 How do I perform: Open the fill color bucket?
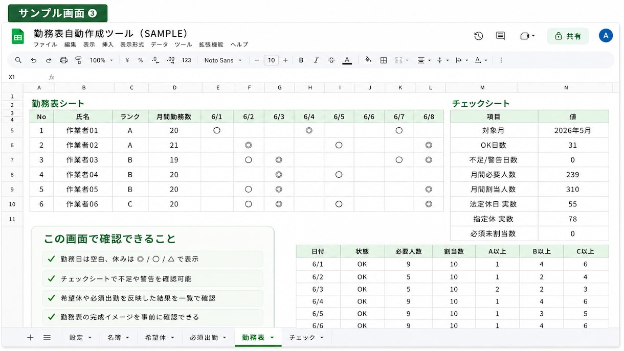point(368,60)
